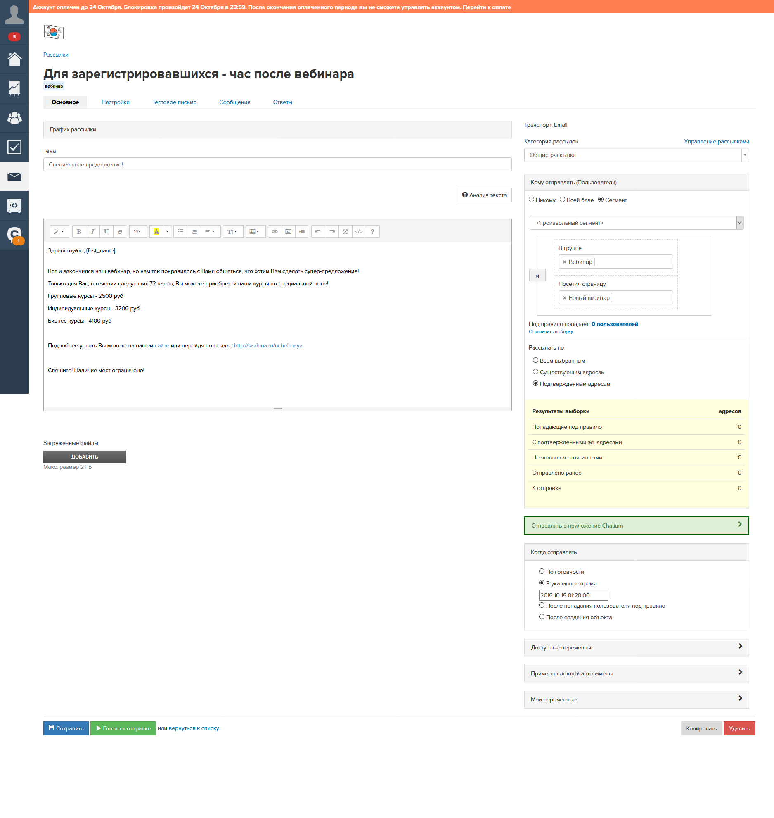Open the users group icon in the sidebar
Screen dimensions: 774x818
coord(14,118)
